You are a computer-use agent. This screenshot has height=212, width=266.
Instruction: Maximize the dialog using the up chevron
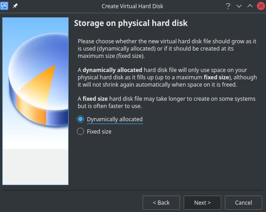point(250,6)
